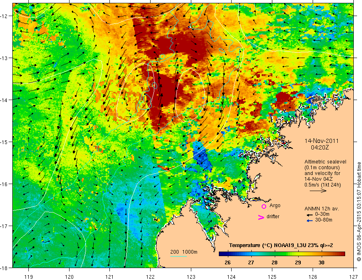This screenshot has height=280, width=362.
Task: Click latitude axis label -13
Action: (x=5, y=58)
